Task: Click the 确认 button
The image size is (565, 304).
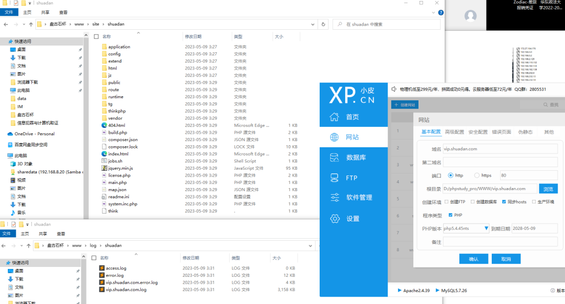Action: 473,259
